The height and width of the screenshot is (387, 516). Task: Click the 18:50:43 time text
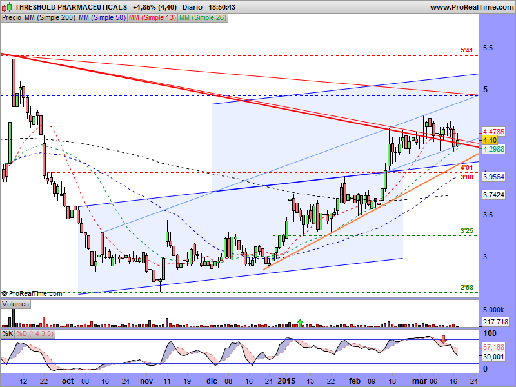coord(221,7)
